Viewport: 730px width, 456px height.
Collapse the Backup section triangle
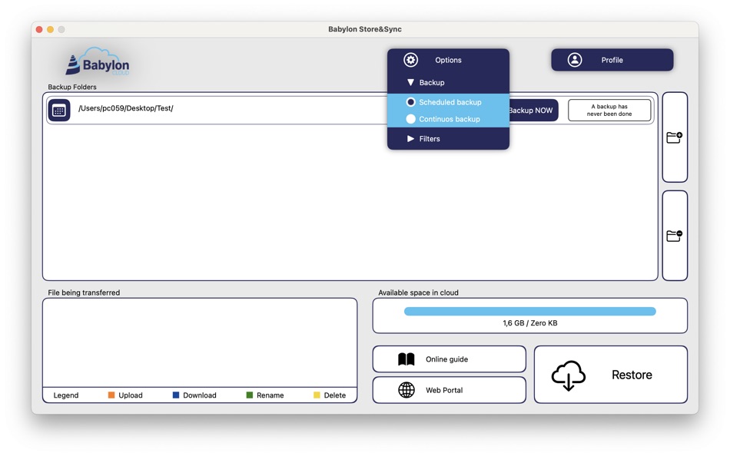coord(410,82)
